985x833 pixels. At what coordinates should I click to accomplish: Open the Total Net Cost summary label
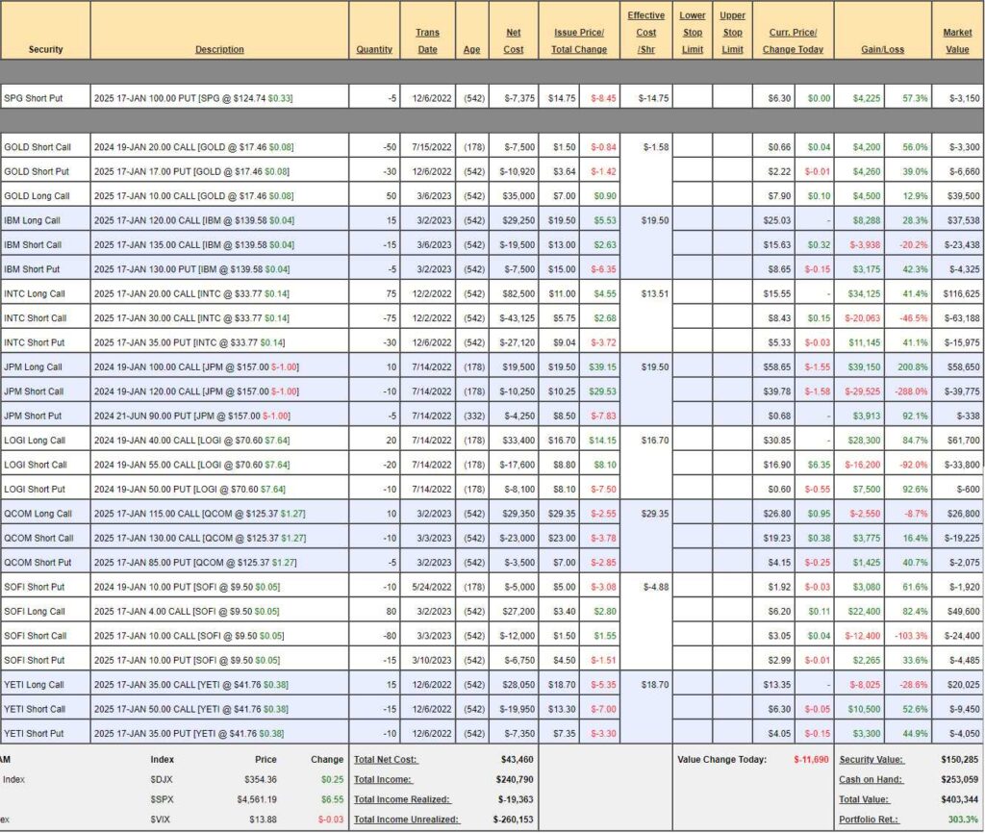[385, 760]
